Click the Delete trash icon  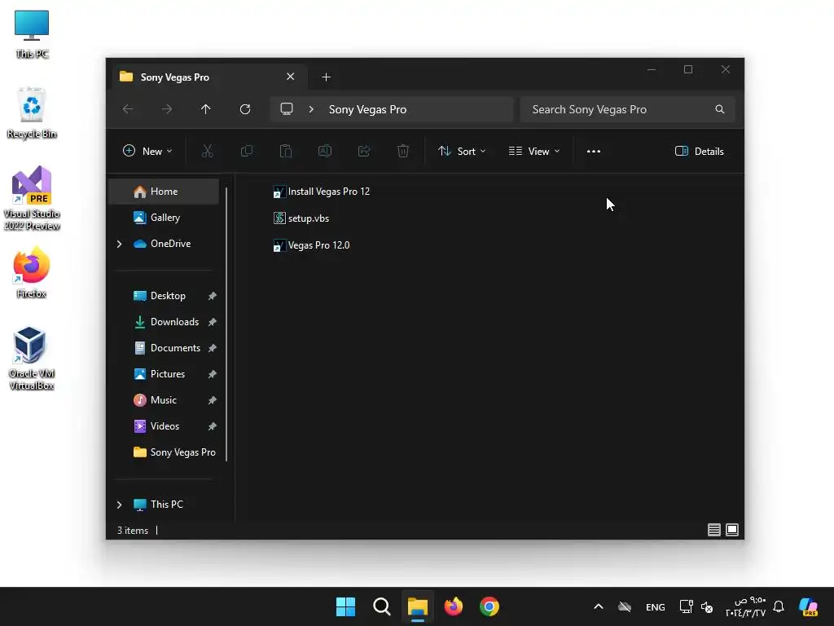(403, 152)
